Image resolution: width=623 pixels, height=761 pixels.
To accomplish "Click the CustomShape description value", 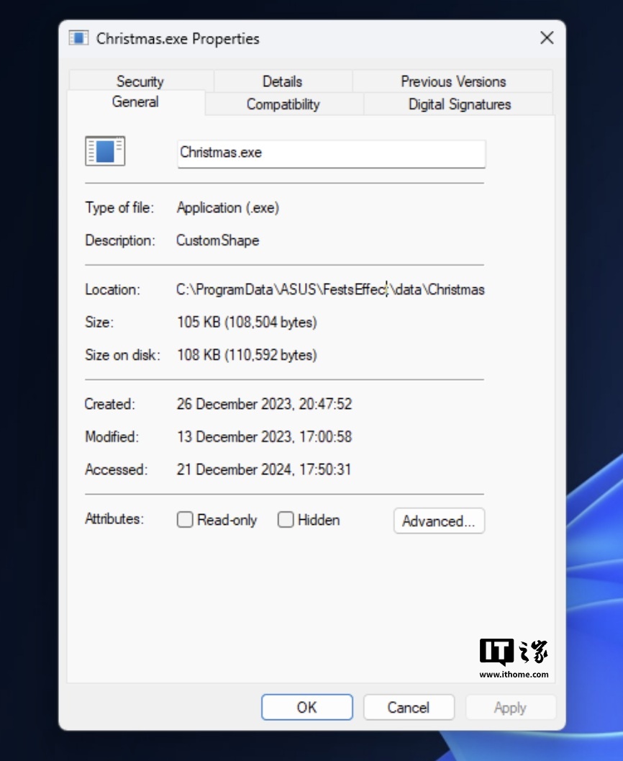I will coord(218,240).
